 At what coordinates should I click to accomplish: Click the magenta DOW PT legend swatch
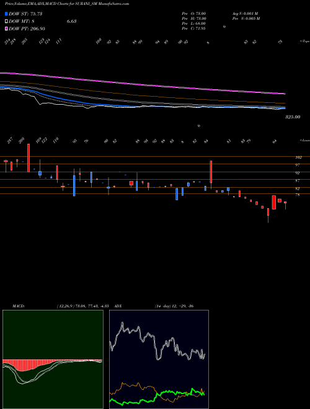tap(7, 29)
